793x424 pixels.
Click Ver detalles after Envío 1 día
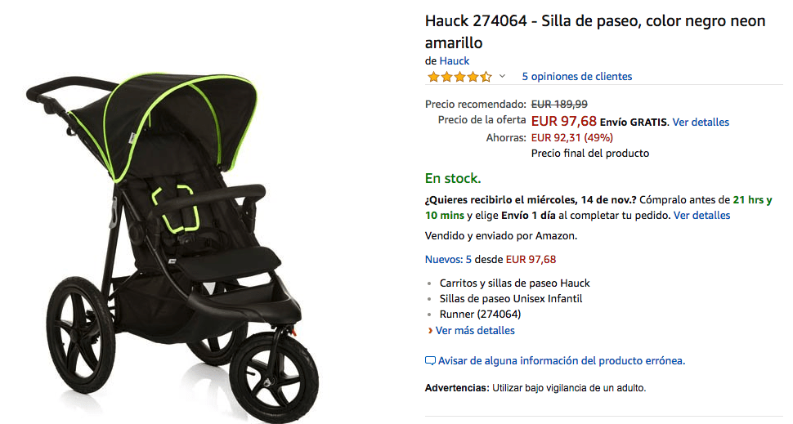(701, 216)
